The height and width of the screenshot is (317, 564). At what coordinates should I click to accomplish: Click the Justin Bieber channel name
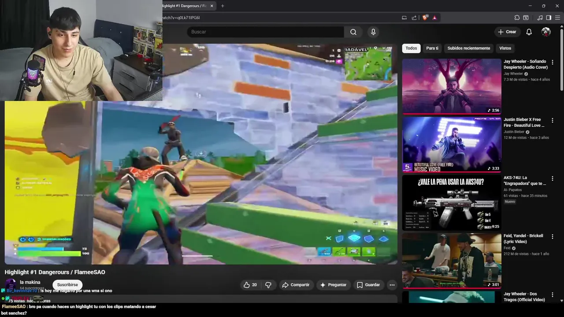click(x=514, y=132)
